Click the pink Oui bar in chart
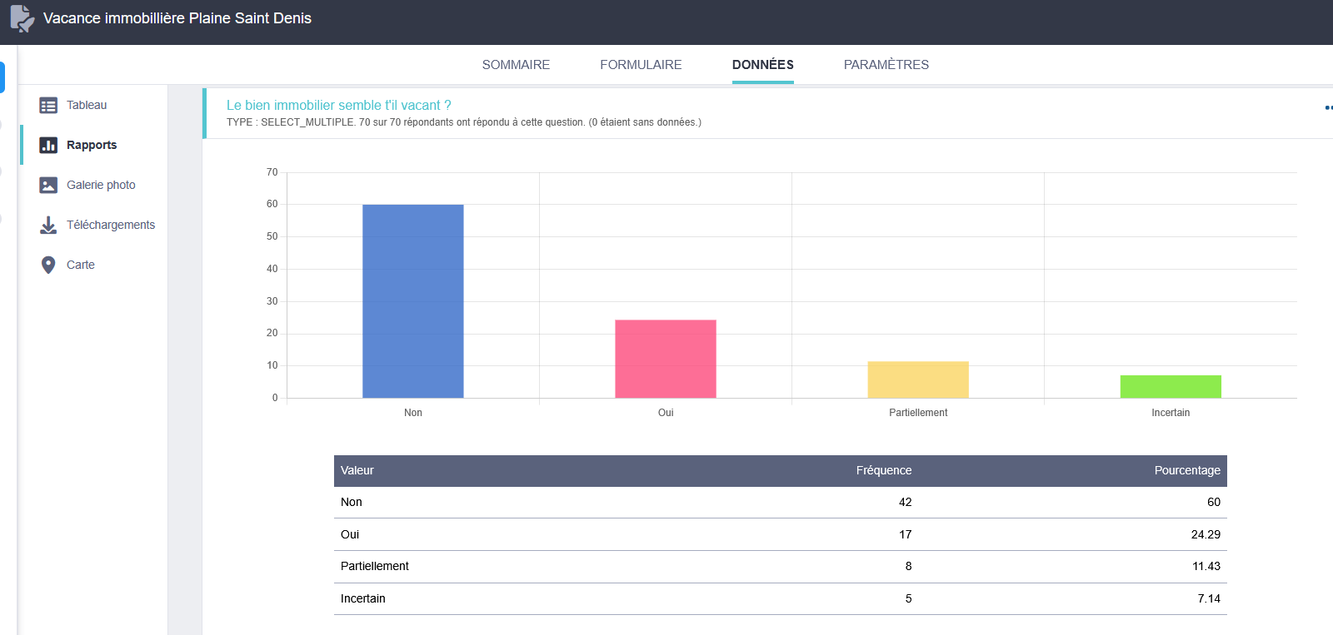This screenshot has height=635, width=1333. [x=665, y=359]
